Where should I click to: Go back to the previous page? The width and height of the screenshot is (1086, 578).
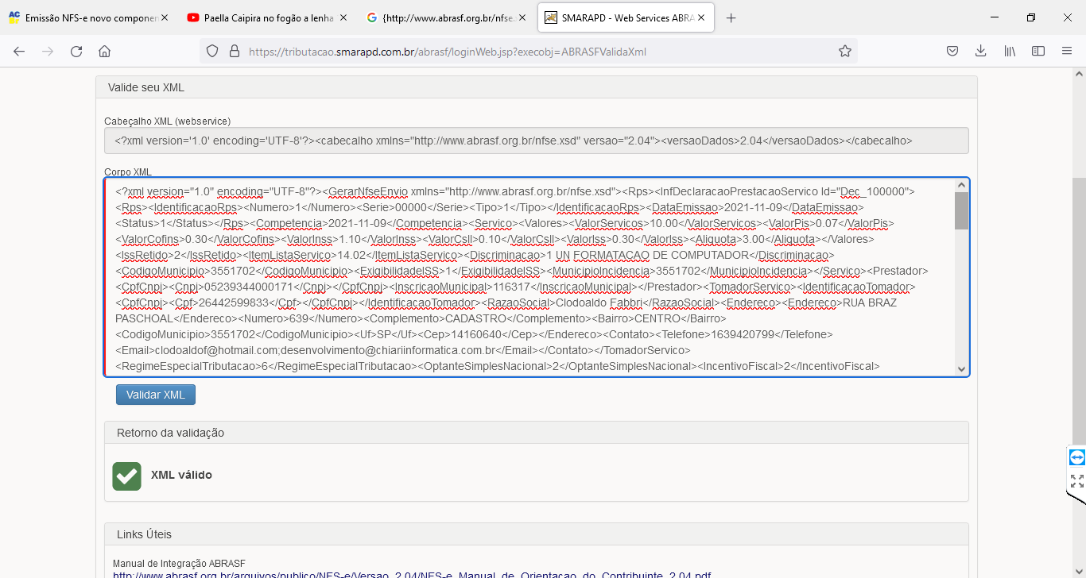click(19, 51)
